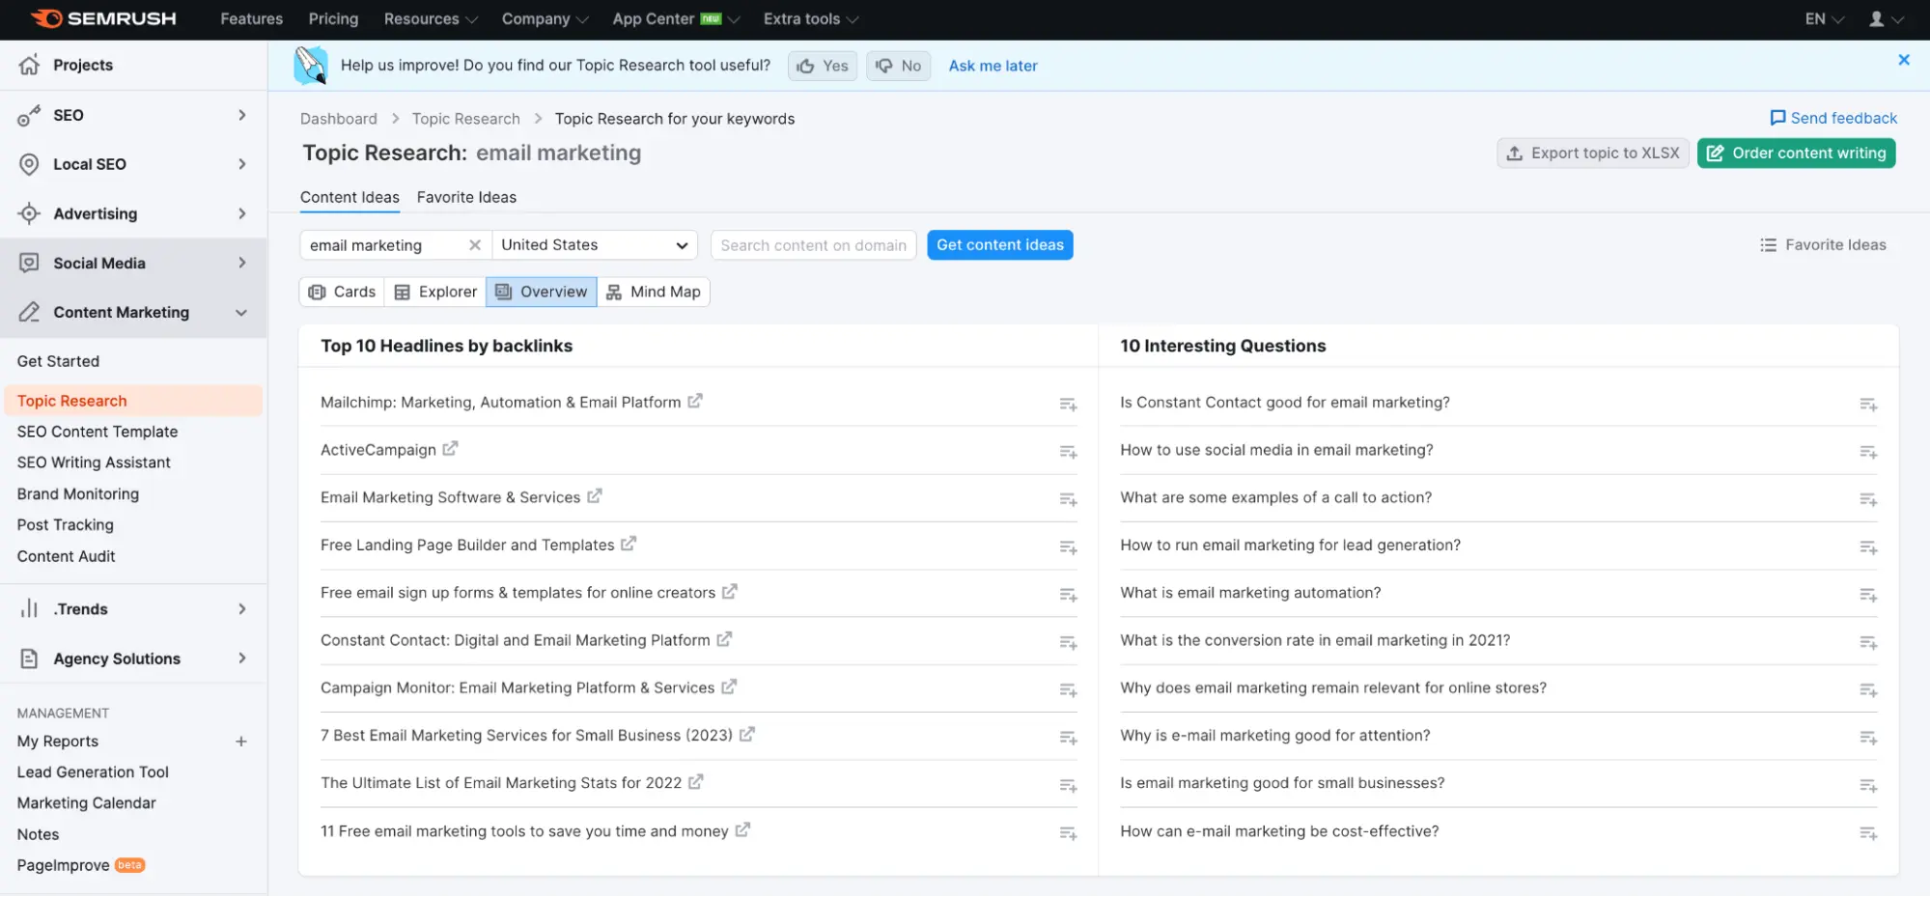Switch to the Favorite Ideas tab

click(466, 197)
